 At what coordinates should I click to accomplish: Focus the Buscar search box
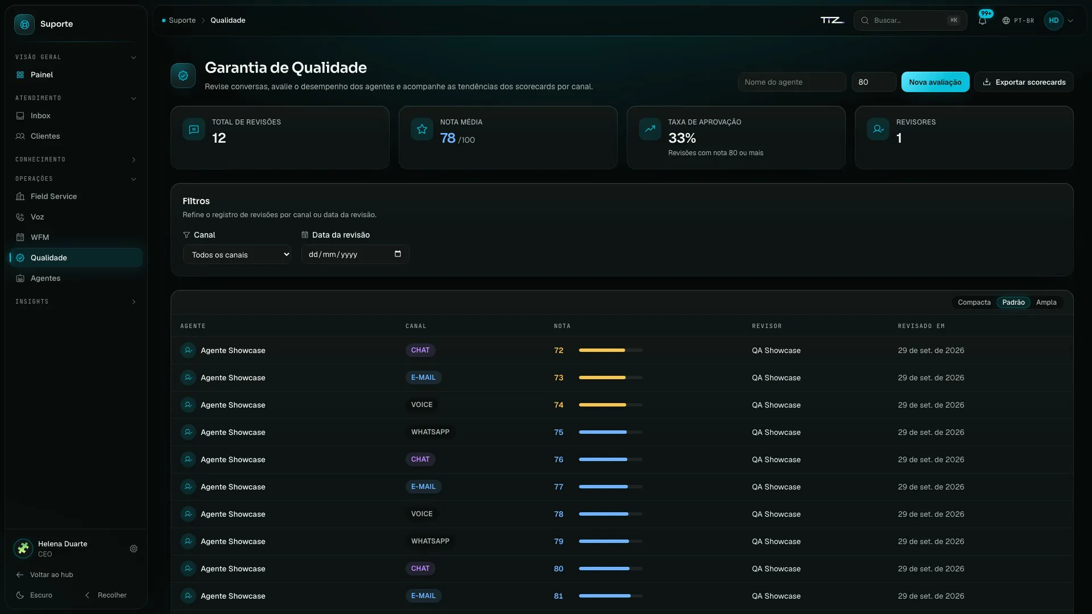910,20
